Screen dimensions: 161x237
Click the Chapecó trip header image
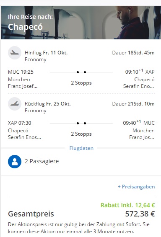click(x=81, y=23)
